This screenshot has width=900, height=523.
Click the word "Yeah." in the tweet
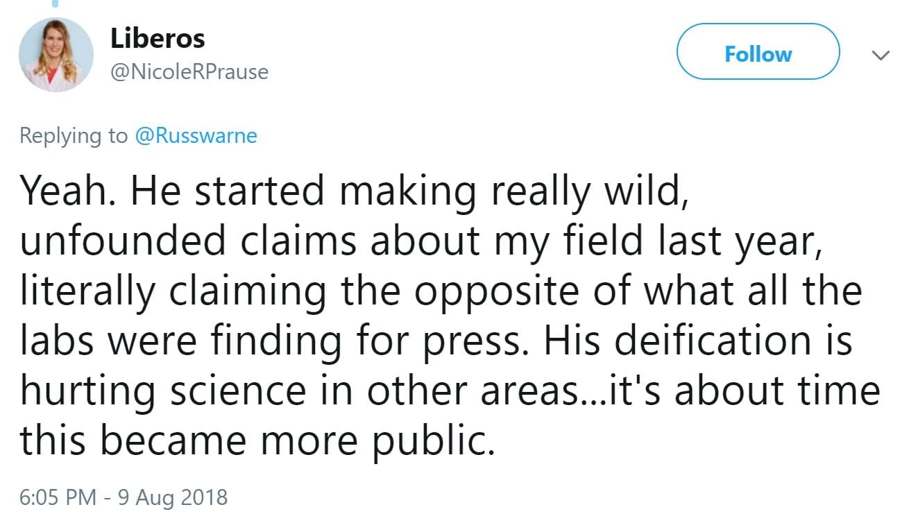point(65,191)
